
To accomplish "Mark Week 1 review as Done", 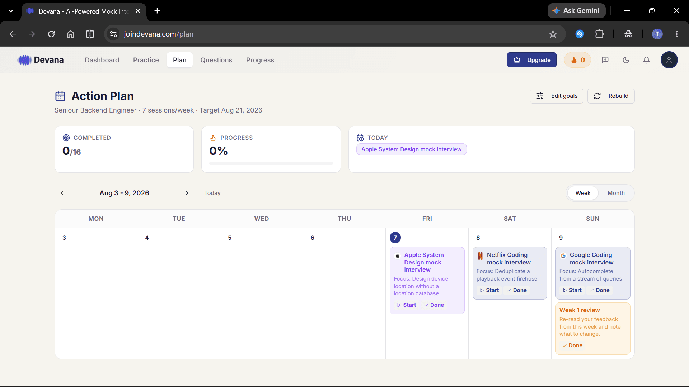I will click(572, 345).
